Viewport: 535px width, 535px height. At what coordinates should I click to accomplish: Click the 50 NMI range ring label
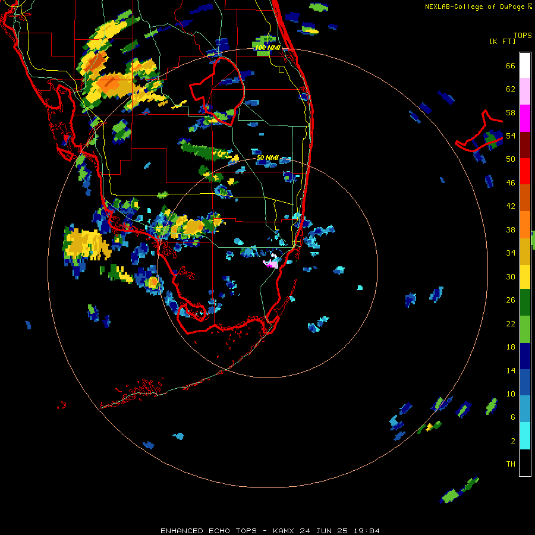click(x=267, y=158)
